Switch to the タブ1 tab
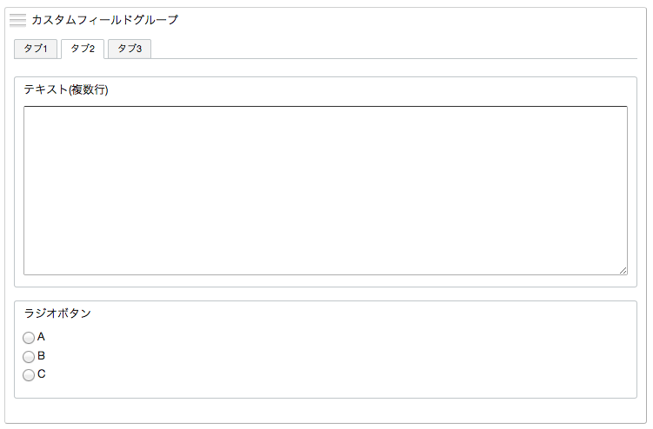Image resolution: width=653 pixels, height=429 pixels. 36,49
